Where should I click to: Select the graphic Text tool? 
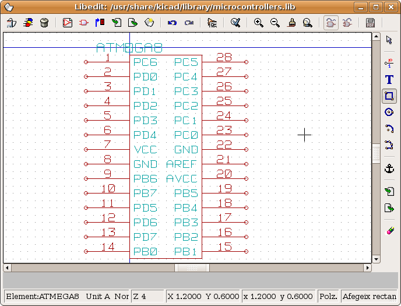389,79
